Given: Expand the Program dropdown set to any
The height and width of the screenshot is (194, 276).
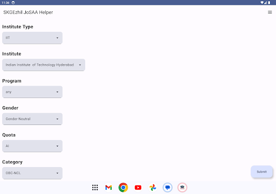Looking at the screenshot, I should click(32, 92).
